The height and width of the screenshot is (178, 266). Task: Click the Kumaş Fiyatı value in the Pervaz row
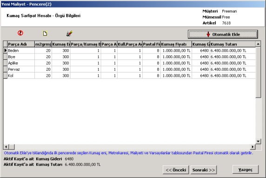click(x=176, y=69)
